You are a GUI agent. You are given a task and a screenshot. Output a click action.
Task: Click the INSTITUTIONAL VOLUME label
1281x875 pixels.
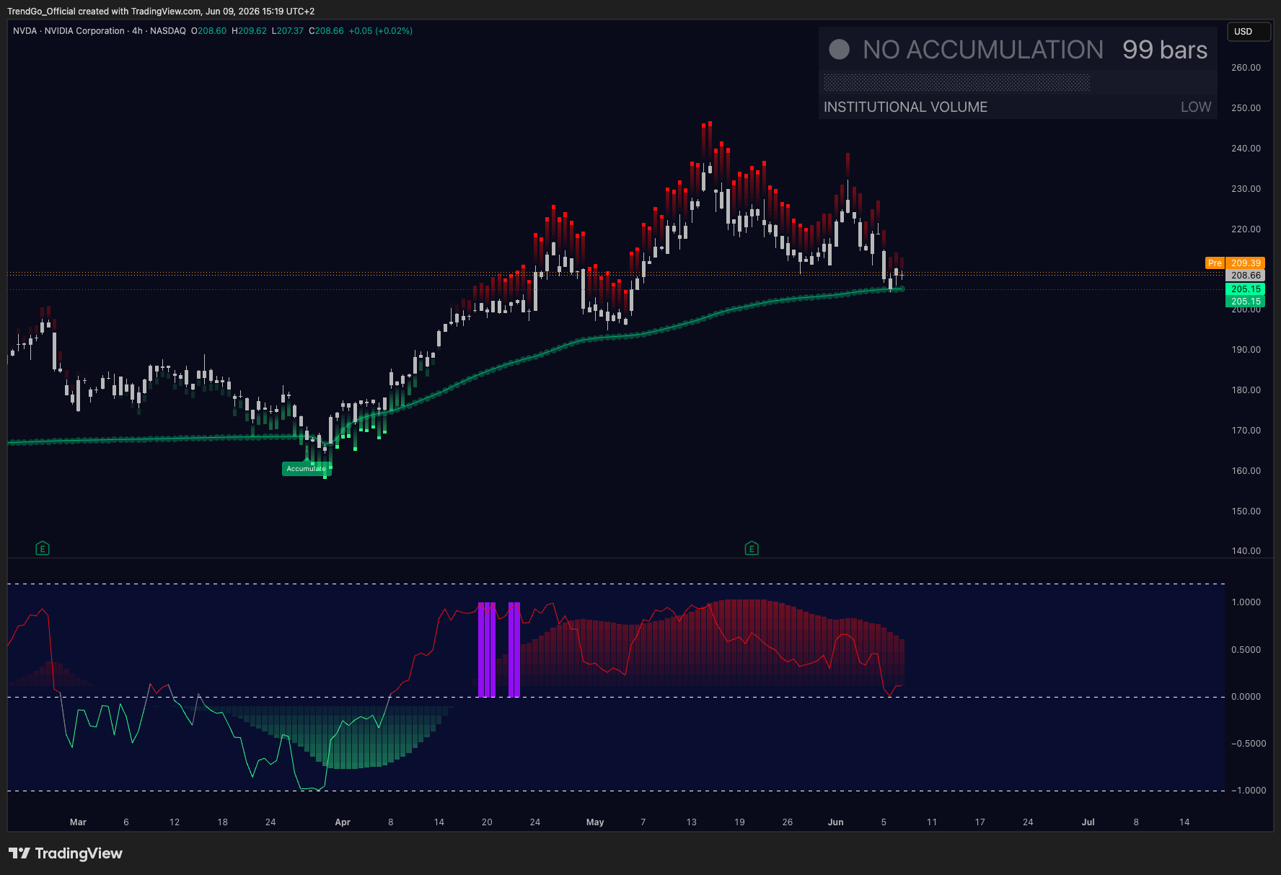[x=905, y=107]
